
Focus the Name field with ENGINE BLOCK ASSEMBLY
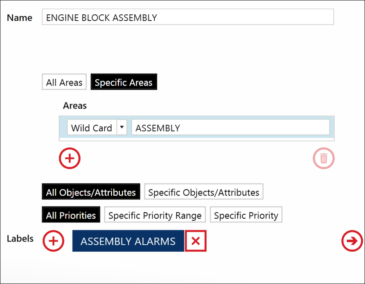pos(188,17)
